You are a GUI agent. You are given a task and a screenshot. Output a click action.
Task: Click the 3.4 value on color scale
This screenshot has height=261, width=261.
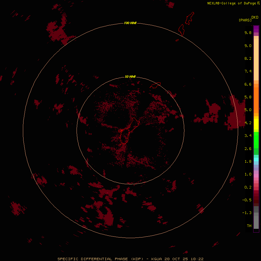pos(248,136)
